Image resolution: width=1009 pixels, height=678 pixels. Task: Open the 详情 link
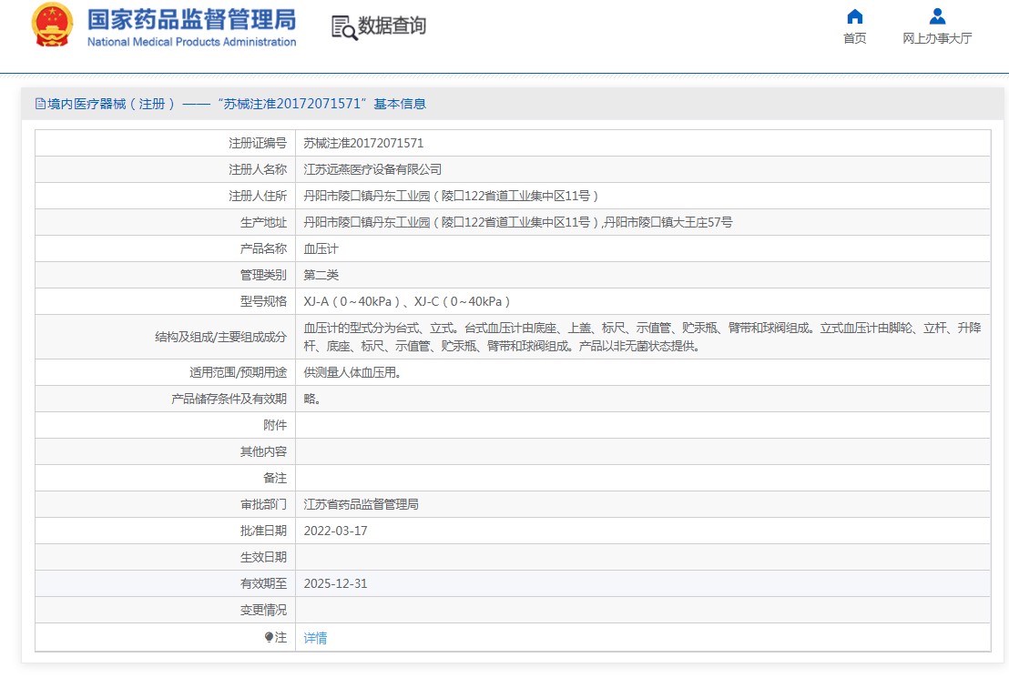(x=315, y=637)
